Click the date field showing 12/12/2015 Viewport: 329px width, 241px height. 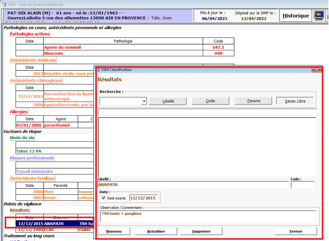click(x=143, y=198)
